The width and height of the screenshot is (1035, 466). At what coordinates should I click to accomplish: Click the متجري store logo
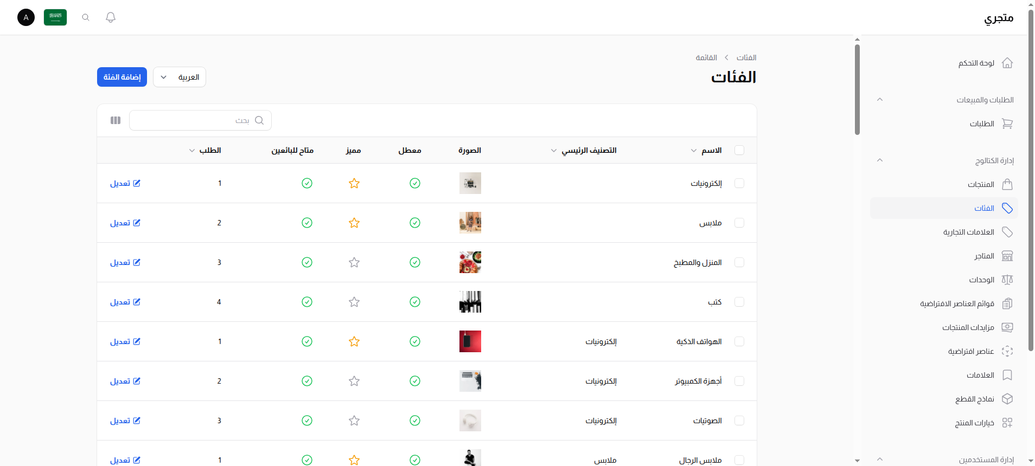click(999, 18)
